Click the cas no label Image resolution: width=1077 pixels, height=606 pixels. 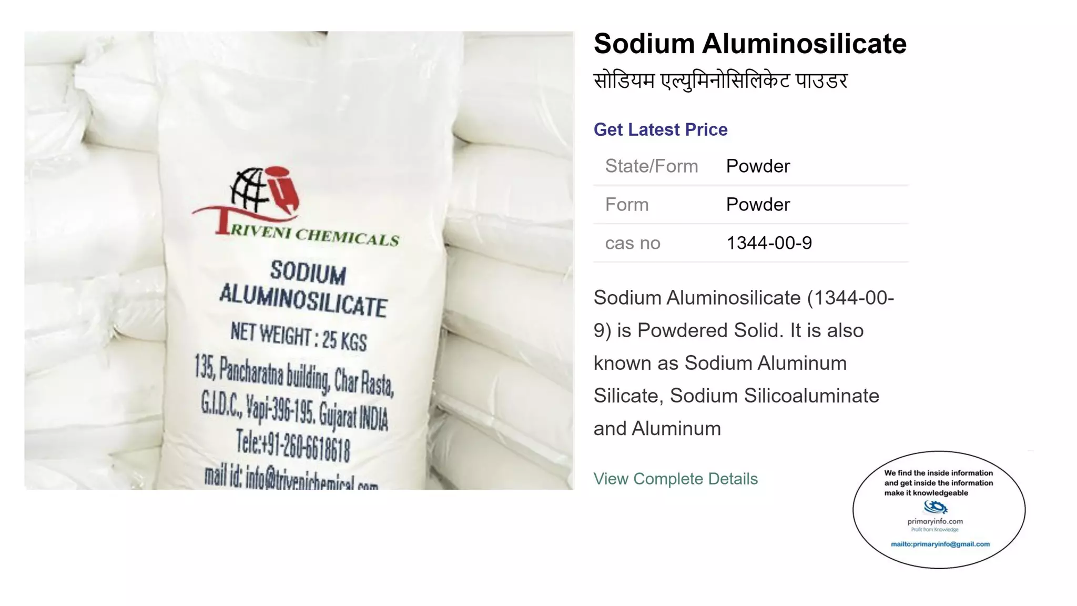[x=633, y=243]
